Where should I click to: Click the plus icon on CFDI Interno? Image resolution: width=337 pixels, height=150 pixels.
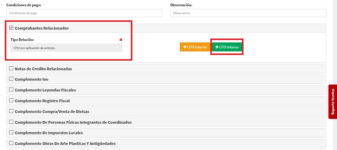(x=217, y=47)
